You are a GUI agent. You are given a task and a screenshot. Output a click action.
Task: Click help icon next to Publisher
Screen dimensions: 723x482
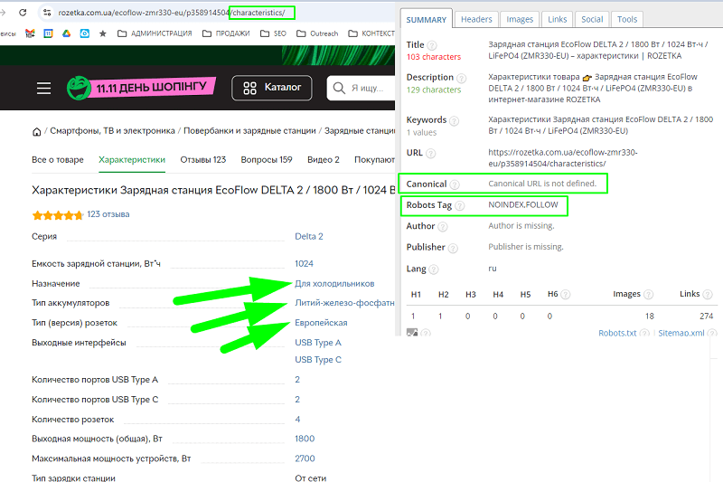tap(453, 248)
